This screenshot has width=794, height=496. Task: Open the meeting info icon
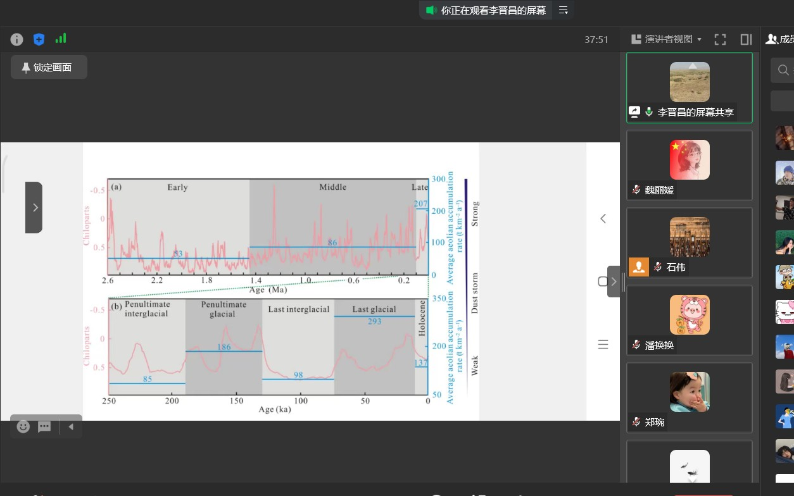(17, 39)
